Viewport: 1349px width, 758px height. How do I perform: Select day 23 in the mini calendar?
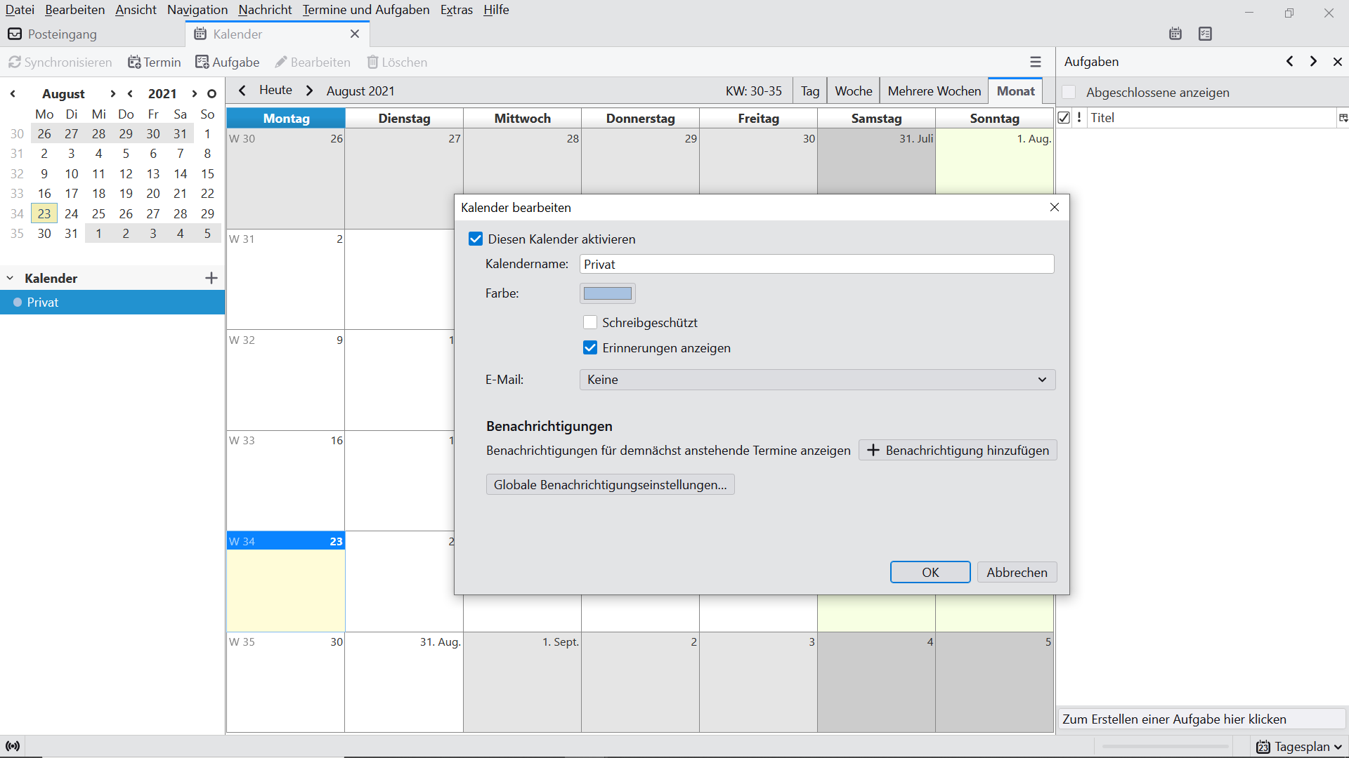pos(44,214)
